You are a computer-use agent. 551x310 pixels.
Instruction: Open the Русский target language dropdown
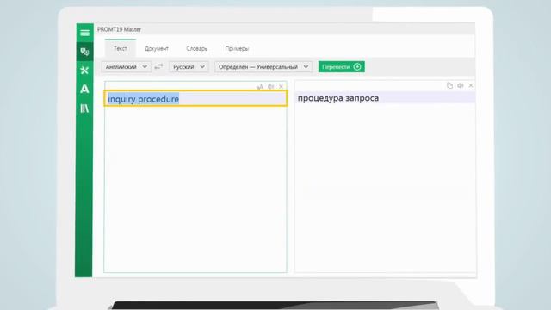[189, 67]
